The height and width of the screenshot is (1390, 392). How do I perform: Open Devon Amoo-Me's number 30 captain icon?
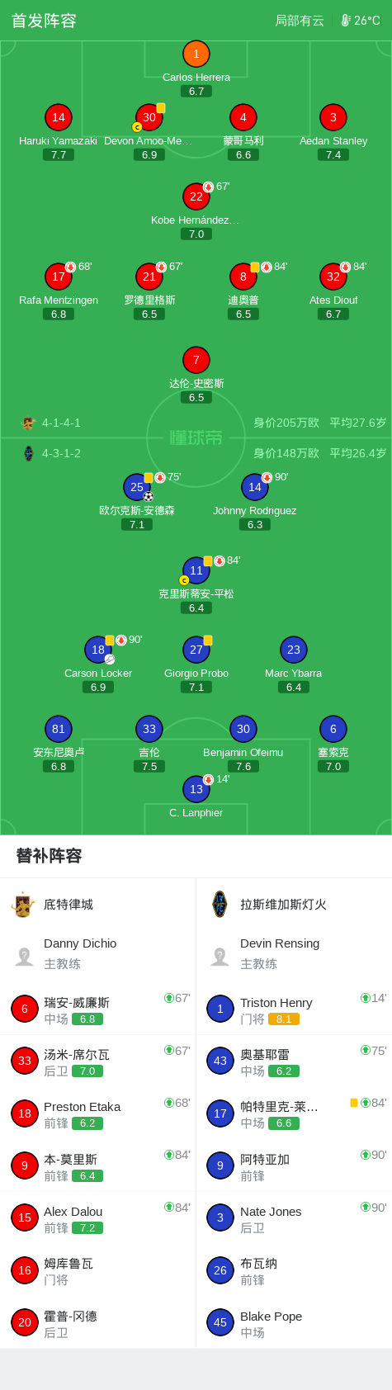(149, 117)
